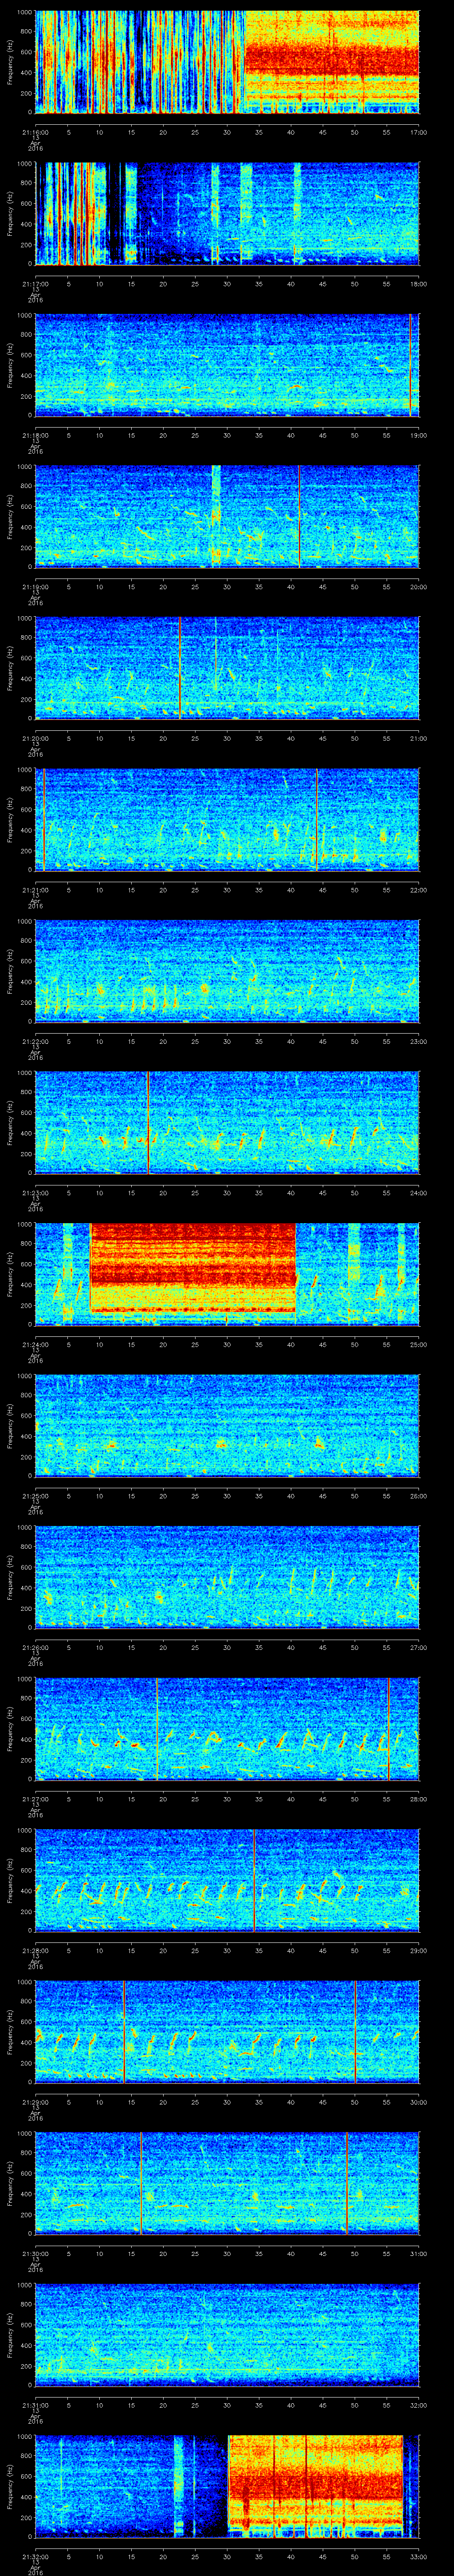Click the red spike in 21:23:00 spectrogram
The width and height of the screenshot is (454, 2576).
point(148,1122)
